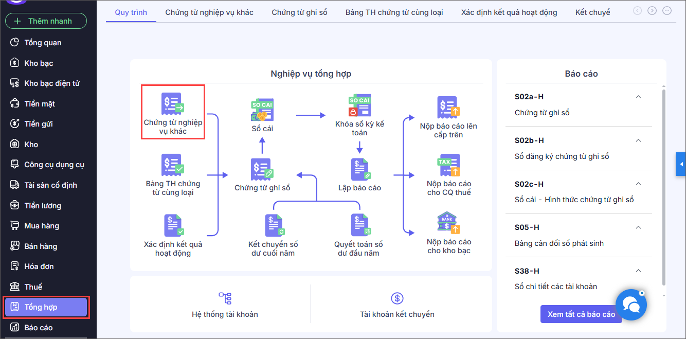This screenshot has height=339, width=686.
Task: Open Hệ thống tài khoản tree icon
Action: tap(225, 298)
